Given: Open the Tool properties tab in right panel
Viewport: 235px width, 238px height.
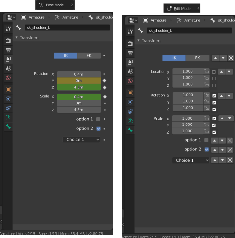Looking at the screenshot, I should 130,32.
